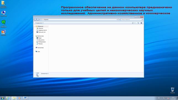This screenshot has width=178, height=100.
Task: Toggle the preview pane button
Action: tap(138, 23)
